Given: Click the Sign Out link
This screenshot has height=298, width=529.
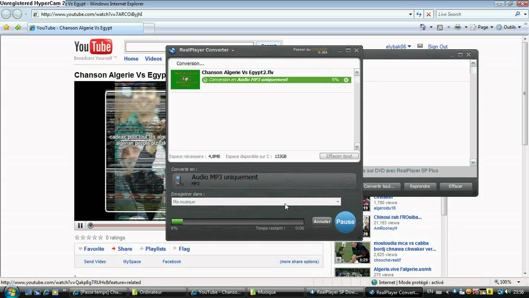Looking at the screenshot, I should tap(438, 47).
